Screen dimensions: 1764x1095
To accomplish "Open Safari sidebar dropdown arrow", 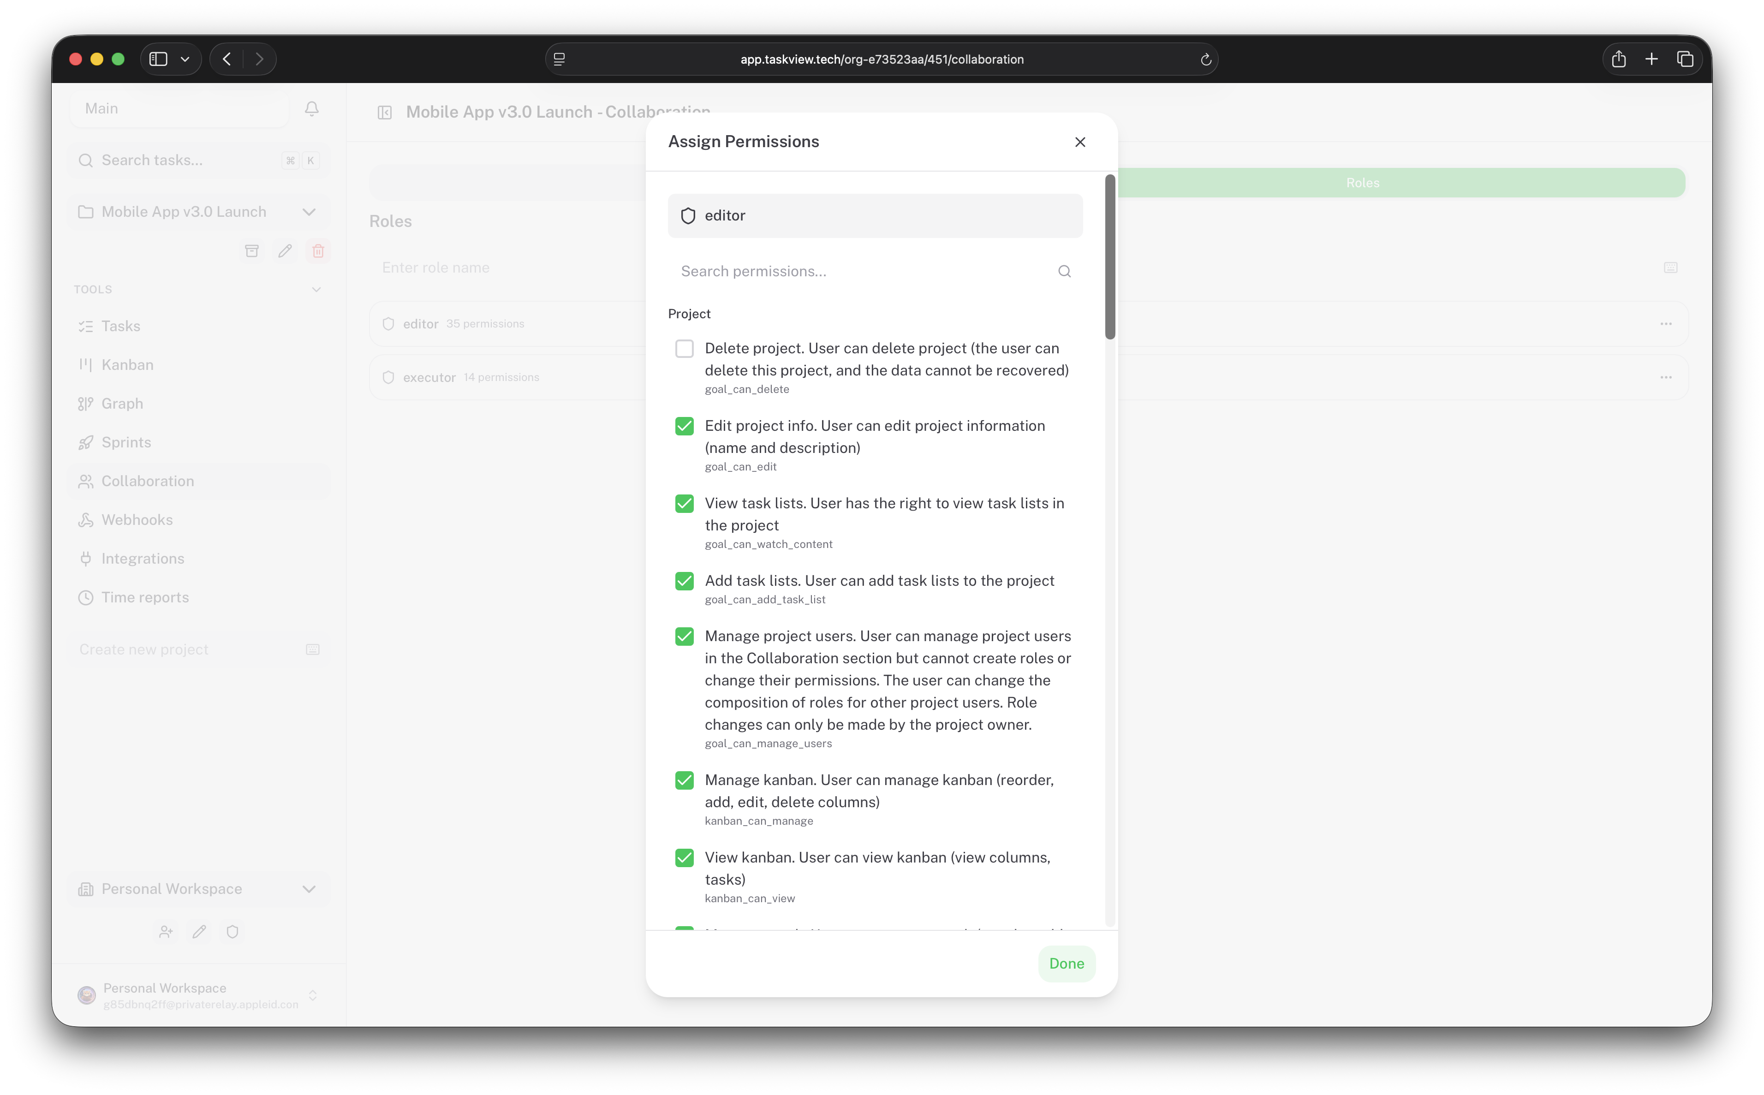I will tap(185, 60).
